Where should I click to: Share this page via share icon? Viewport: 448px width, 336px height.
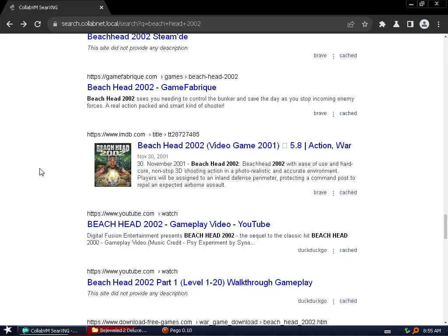(350, 24)
